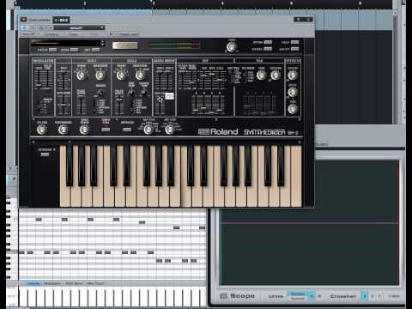412x309 pixels.
Task: Click the VCO-2 fine tune small knob
Action: click(x=144, y=92)
